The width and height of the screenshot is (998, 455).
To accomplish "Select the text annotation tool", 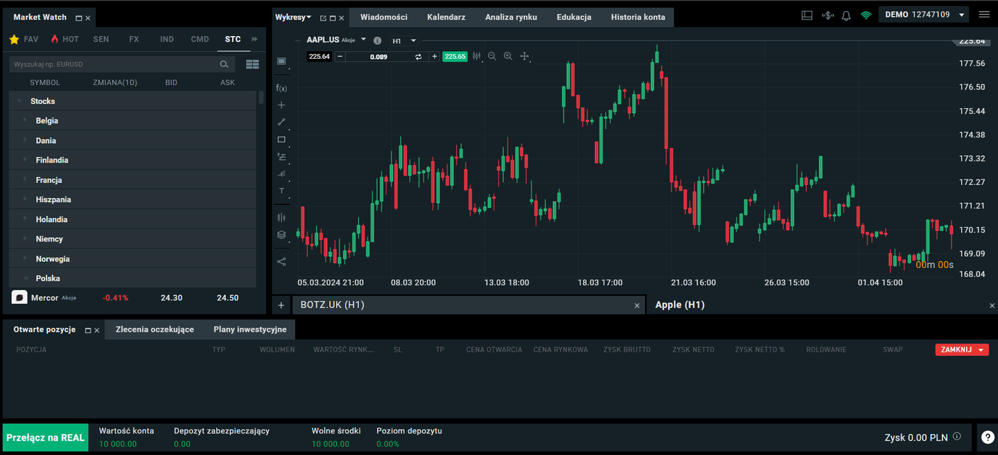I will tap(281, 190).
